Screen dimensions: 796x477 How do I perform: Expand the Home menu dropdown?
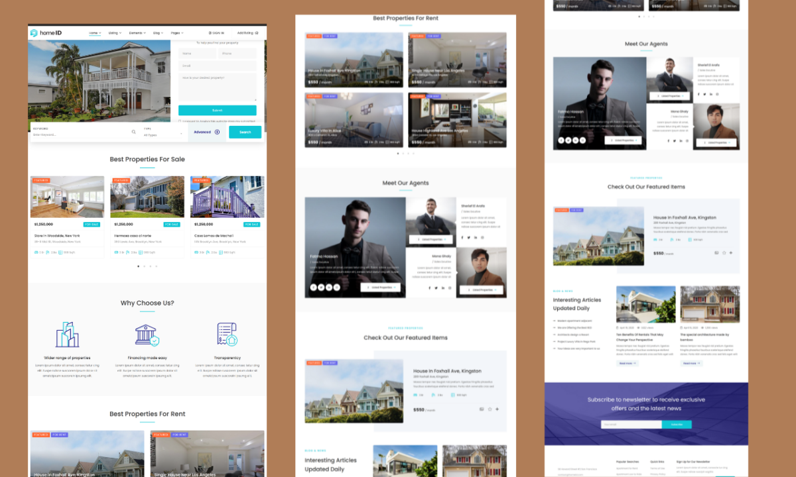pos(95,33)
